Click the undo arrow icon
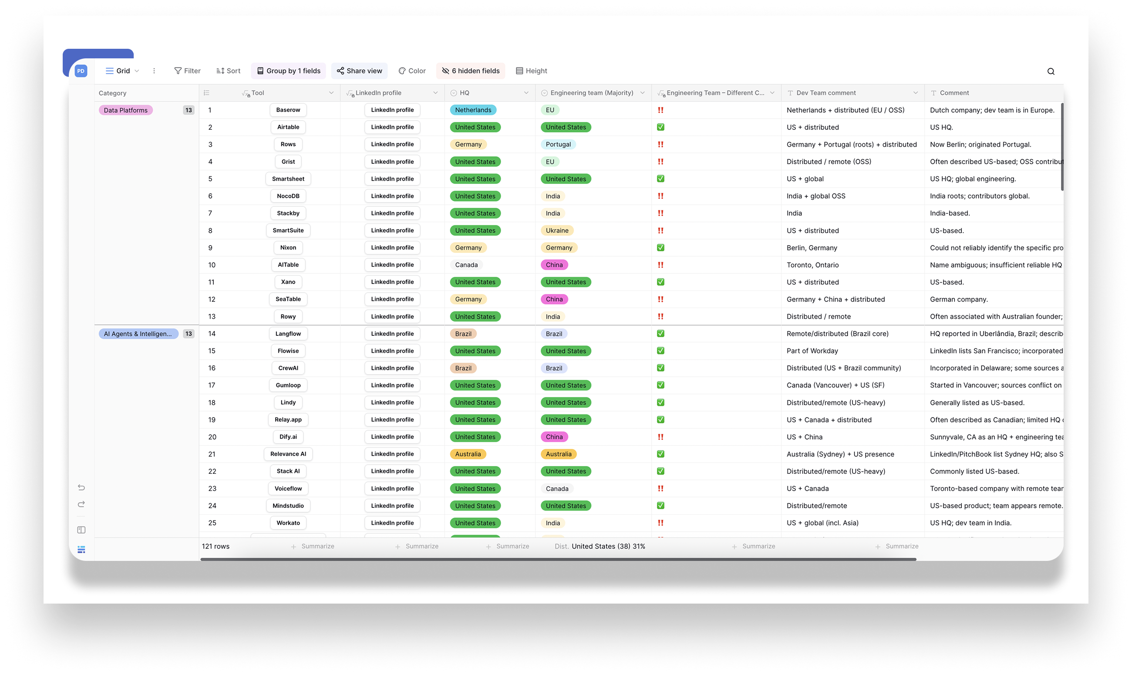This screenshot has width=1132, height=675. point(81,487)
